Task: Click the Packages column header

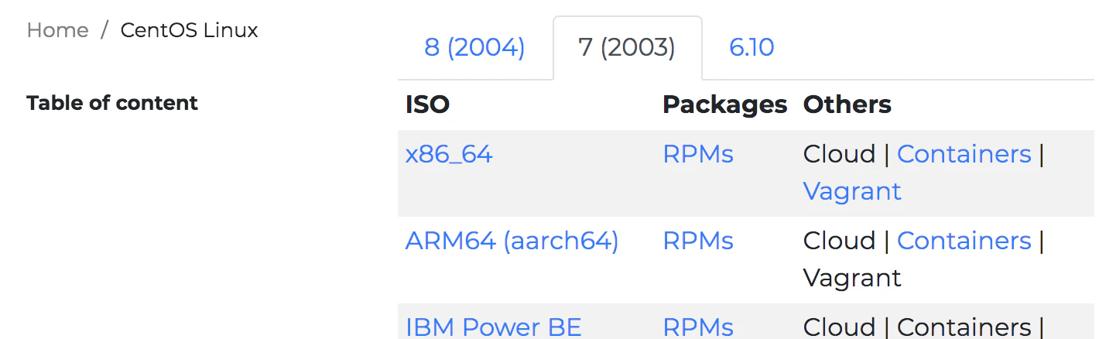Action: coord(725,104)
